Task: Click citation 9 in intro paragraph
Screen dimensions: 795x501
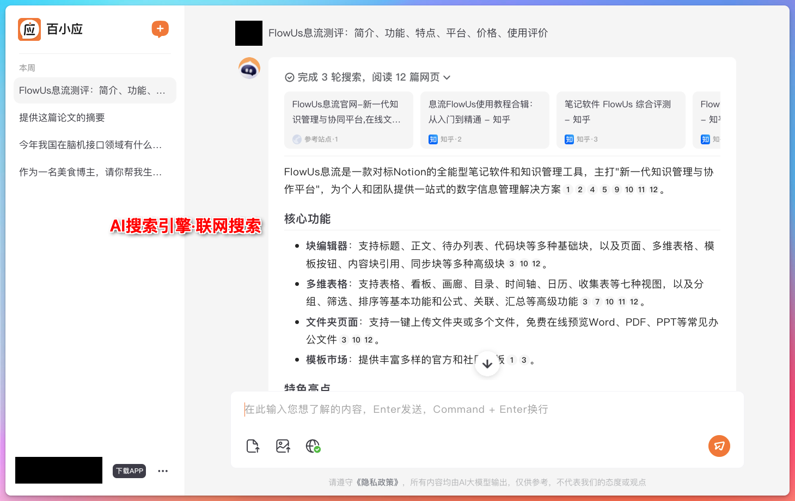Action: click(x=617, y=190)
